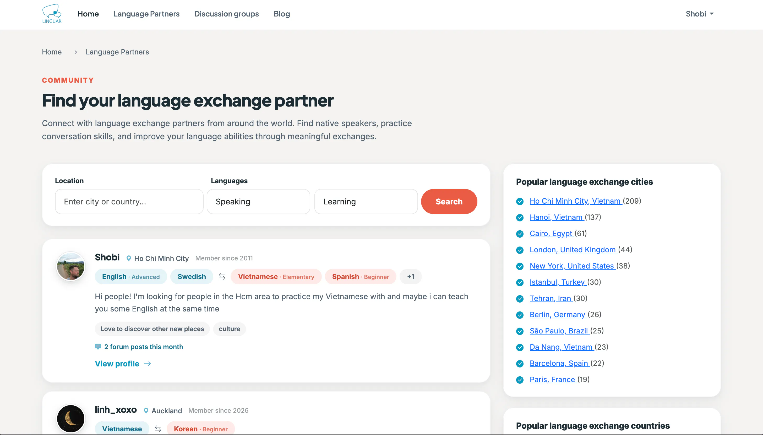Focus the city or country input
This screenshot has height=435, width=763.
(x=129, y=202)
